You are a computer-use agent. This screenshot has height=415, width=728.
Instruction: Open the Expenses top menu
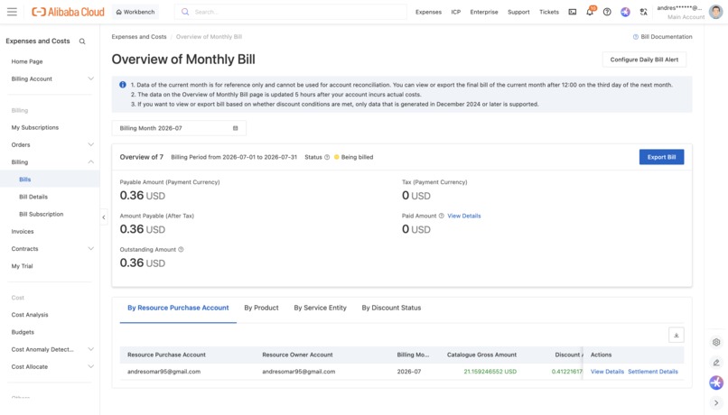click(428, 12)
